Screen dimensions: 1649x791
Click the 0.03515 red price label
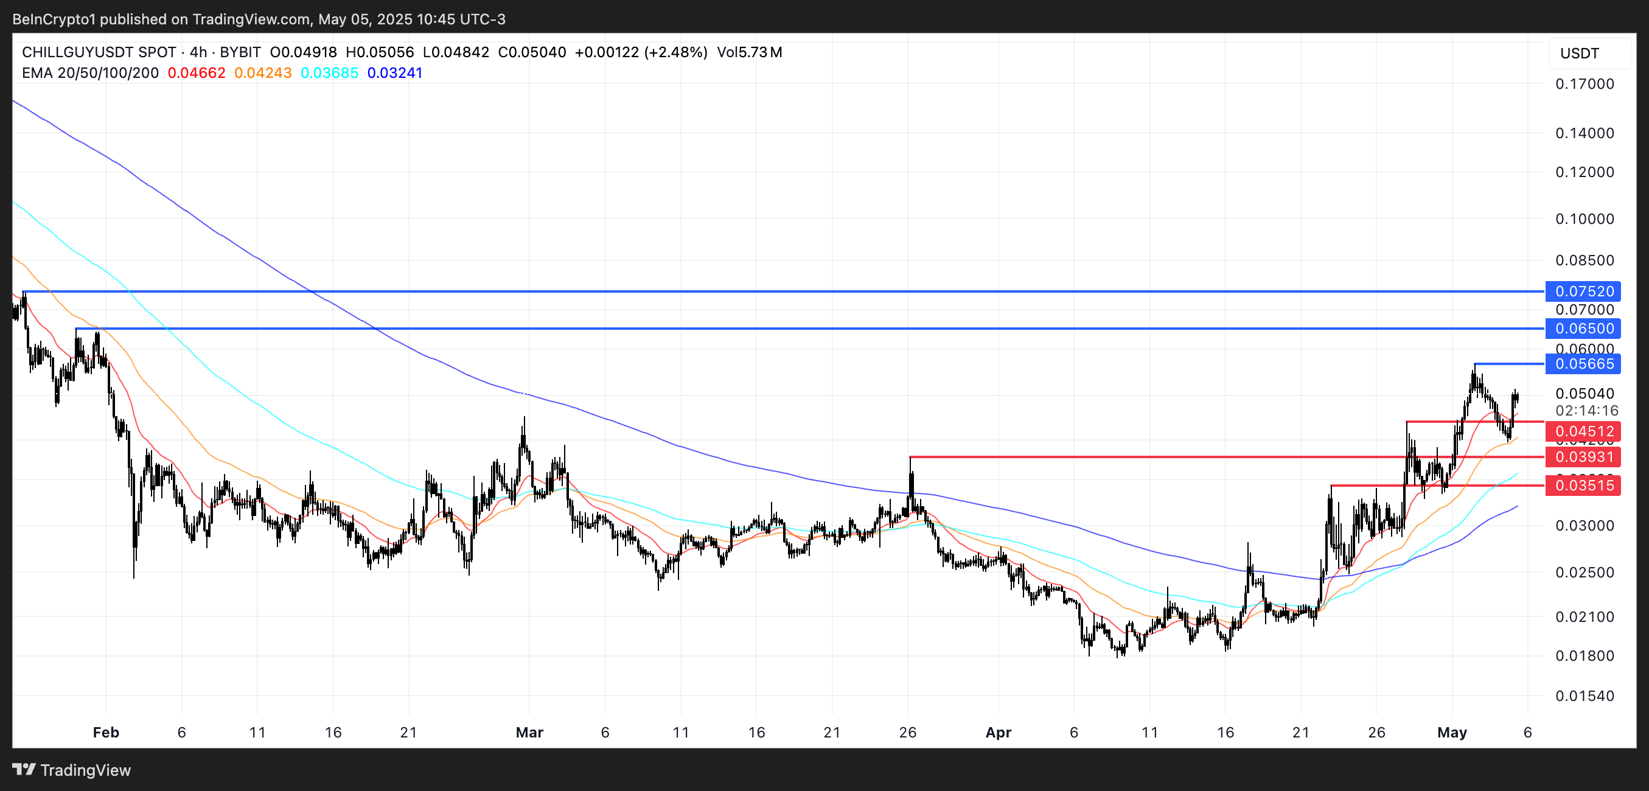point(1583,485)
